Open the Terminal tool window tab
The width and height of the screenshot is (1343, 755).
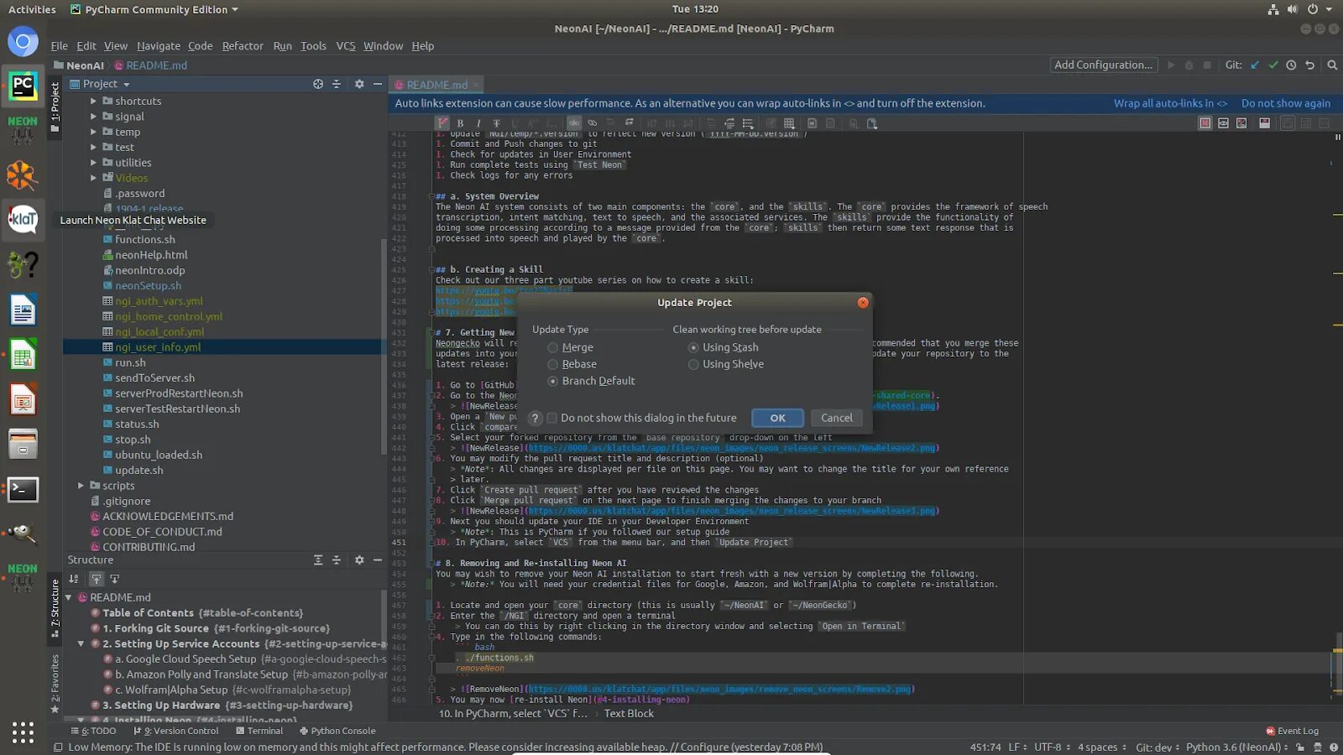pyautogui.click(x=259, y=731)
